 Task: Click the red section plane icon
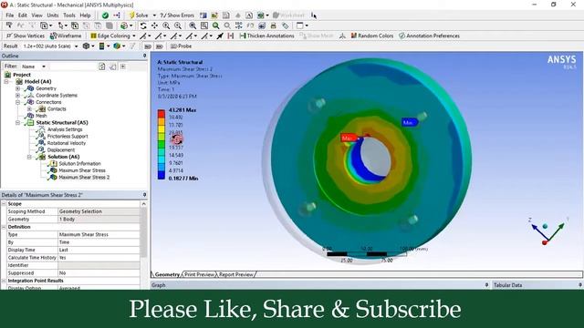231,36
